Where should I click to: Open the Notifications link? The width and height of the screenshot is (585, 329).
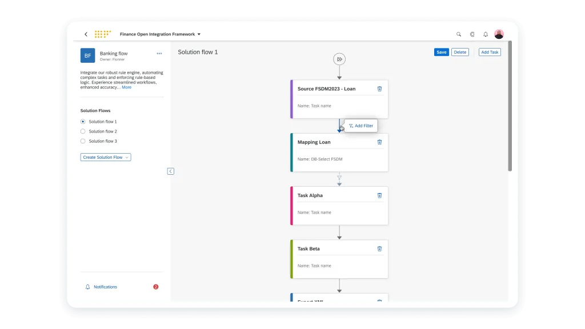pyautogui.click(x=105, y=287)
